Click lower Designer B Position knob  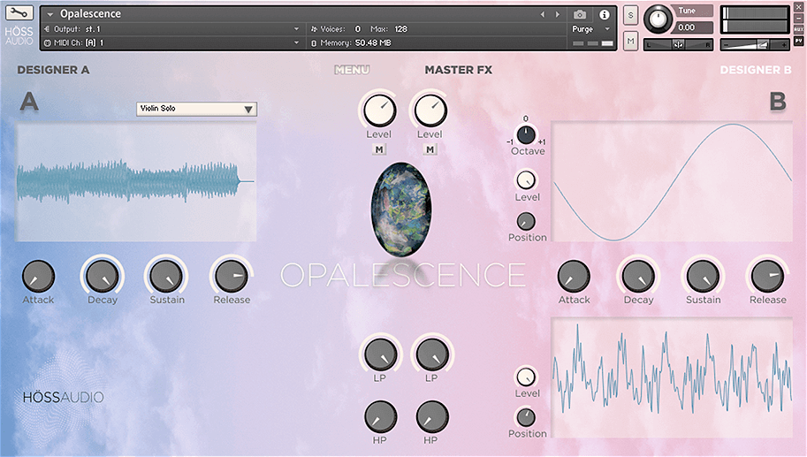pos(526,417)
